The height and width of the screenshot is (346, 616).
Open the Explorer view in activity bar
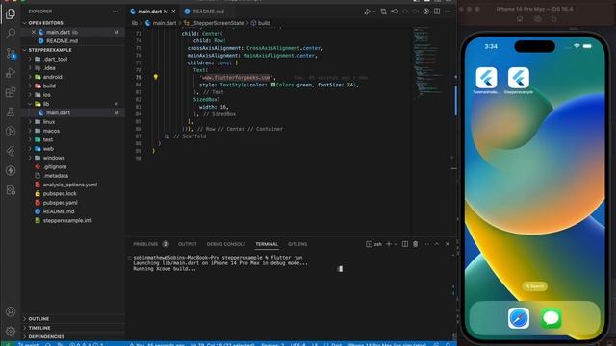click(x=11, y=13)
